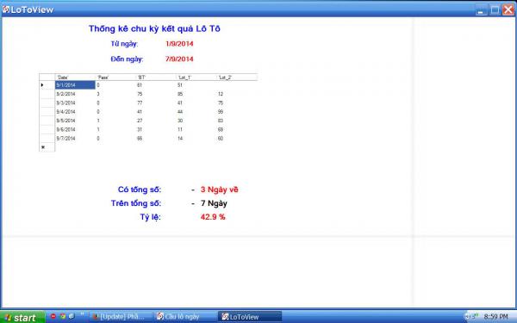This screenshot has height=323, width=517.
Task: Minimize the LoToView window
Action: (x=481, y=9)
